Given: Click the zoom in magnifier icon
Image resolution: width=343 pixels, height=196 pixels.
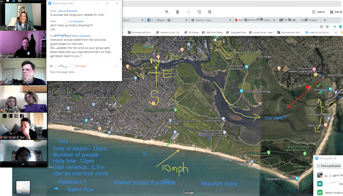Looking at the screenshot, I should click(x=167, y=12).
